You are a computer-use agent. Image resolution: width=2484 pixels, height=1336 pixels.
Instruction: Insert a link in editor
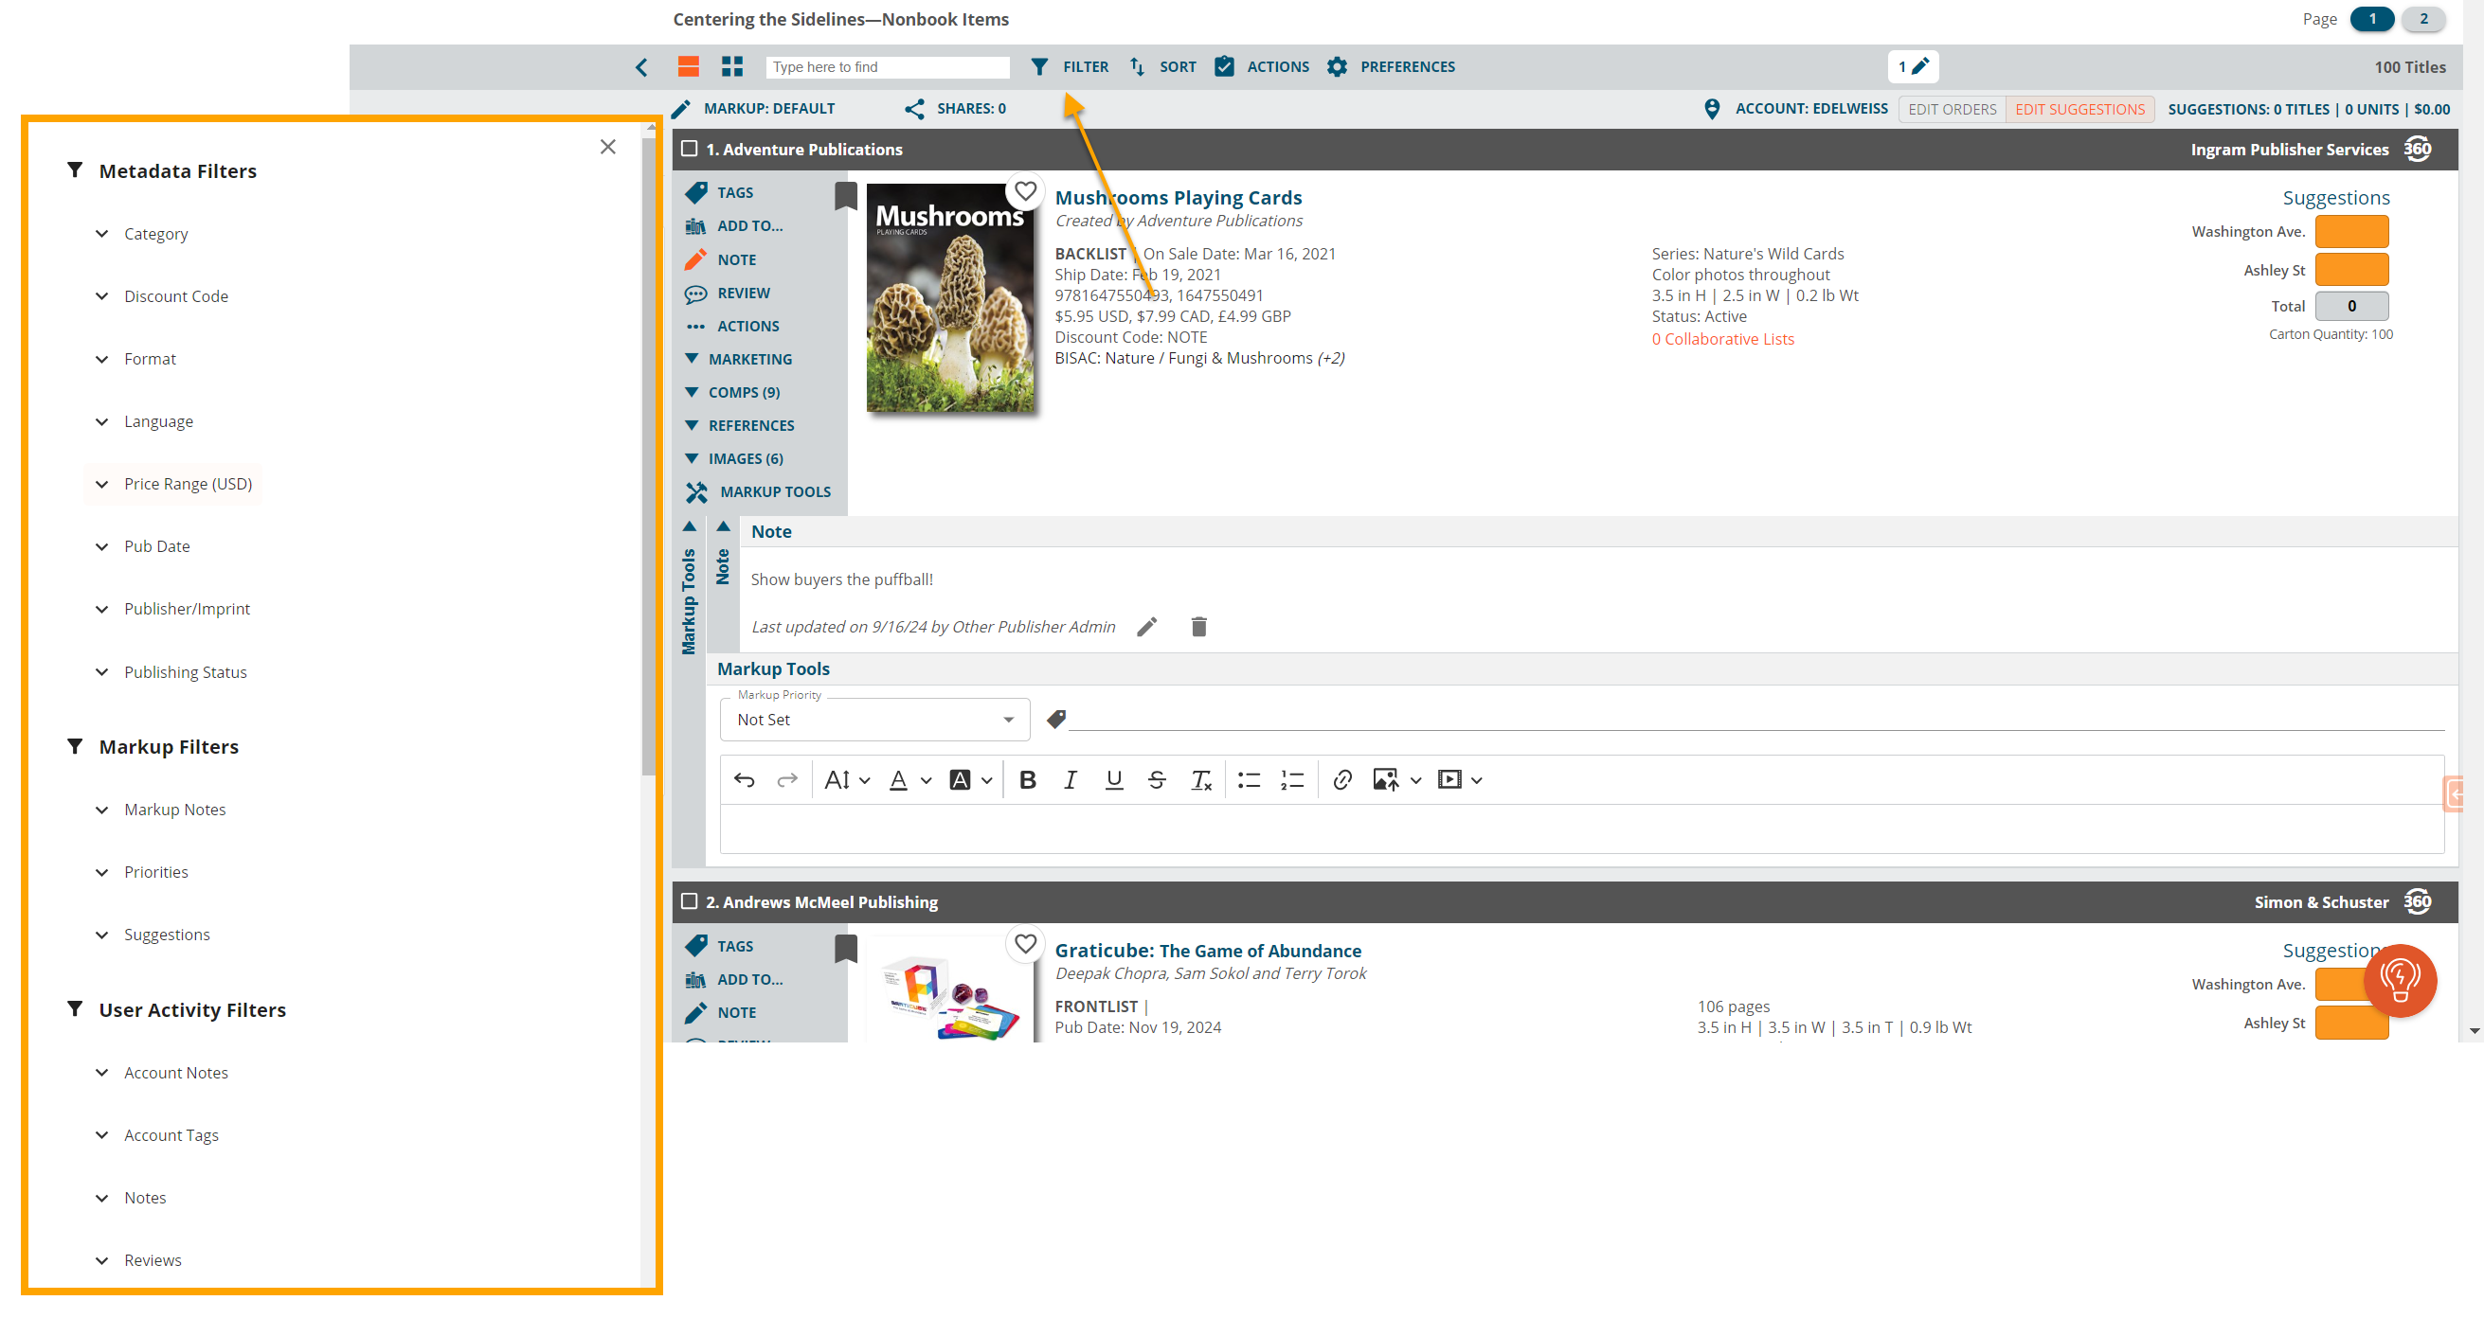(x=1342, y=780)
